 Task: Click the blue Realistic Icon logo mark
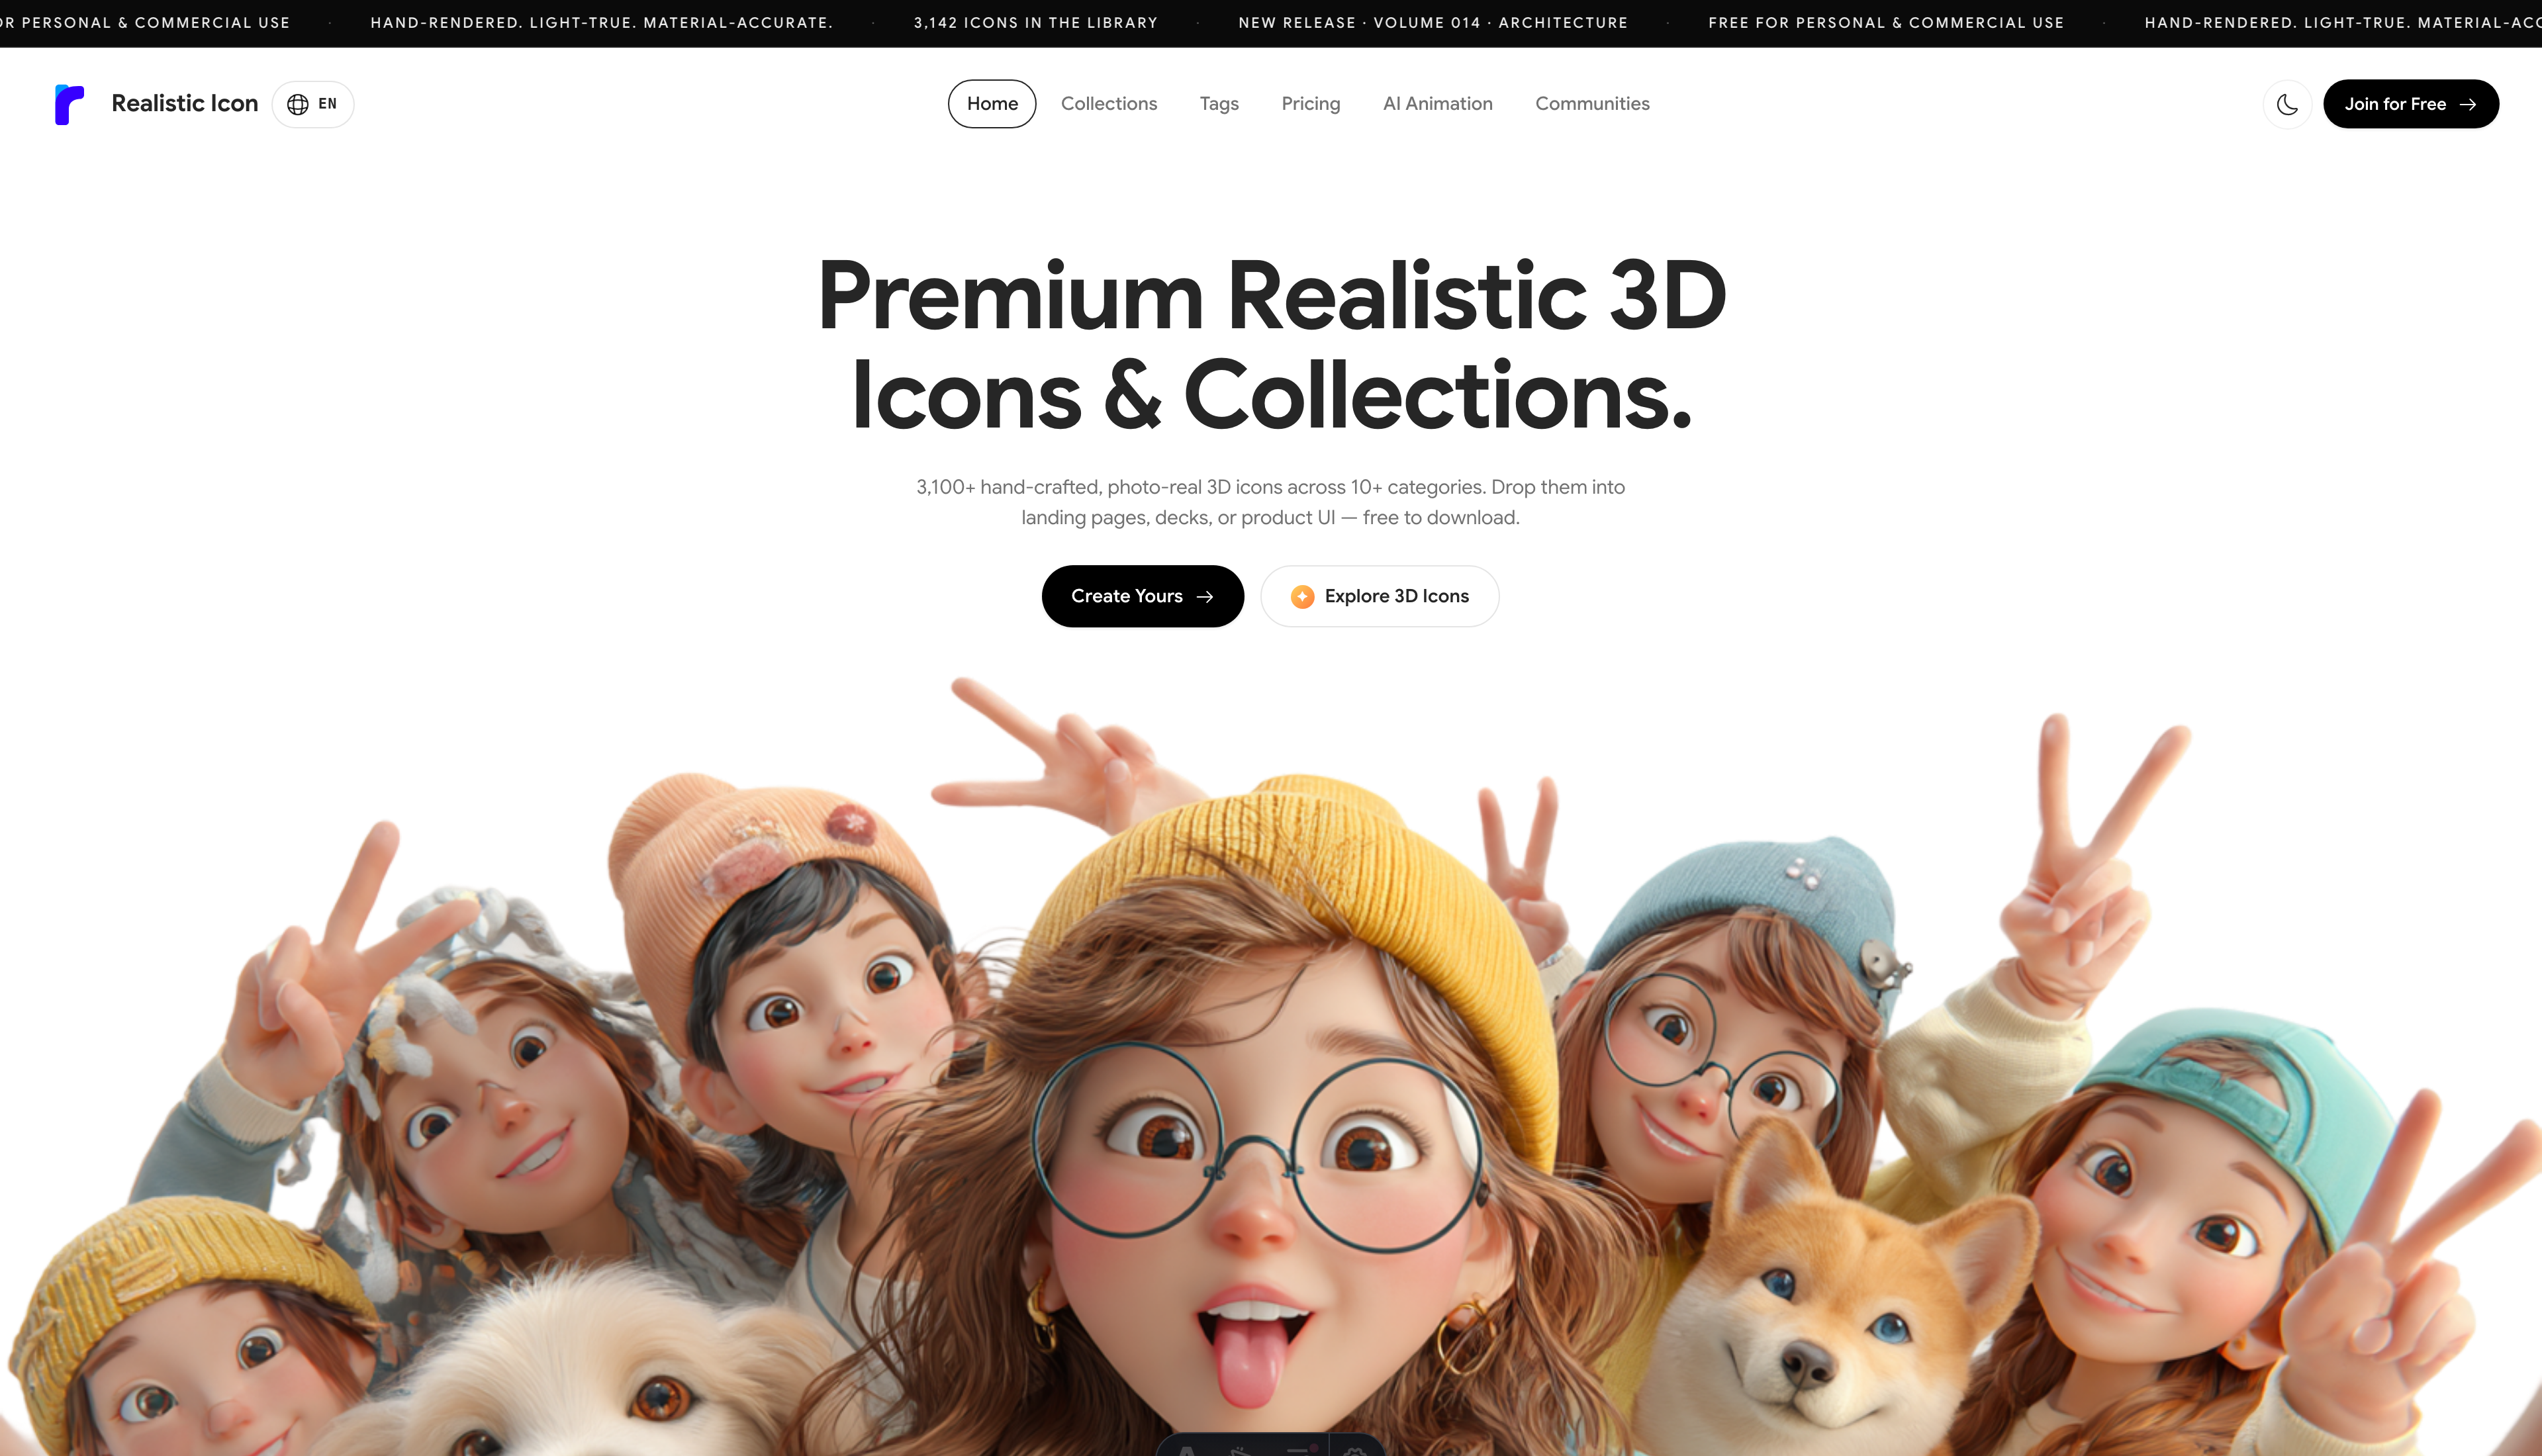tap(69, 104)
